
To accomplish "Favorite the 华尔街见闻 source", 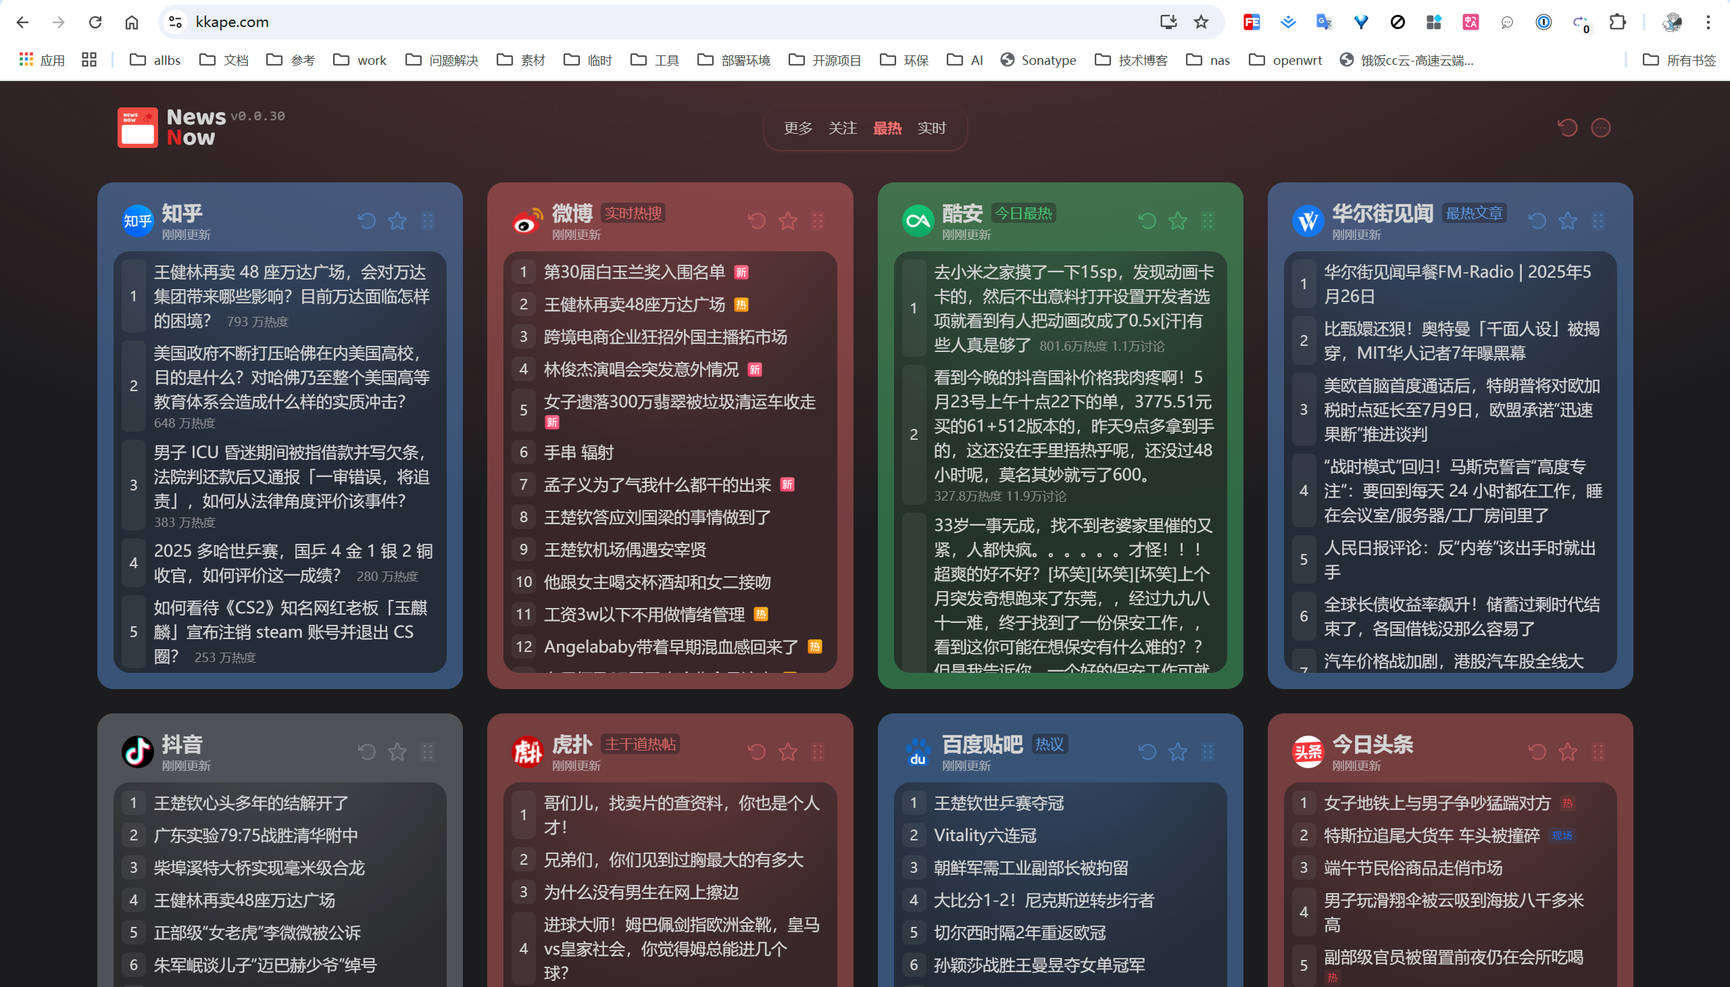I will [1567, 221].
